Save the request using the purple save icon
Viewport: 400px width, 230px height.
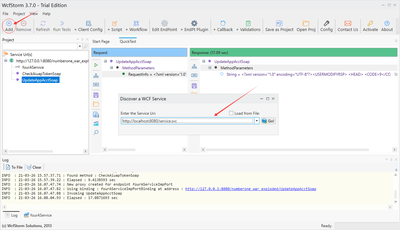click(x=96, y=95)
